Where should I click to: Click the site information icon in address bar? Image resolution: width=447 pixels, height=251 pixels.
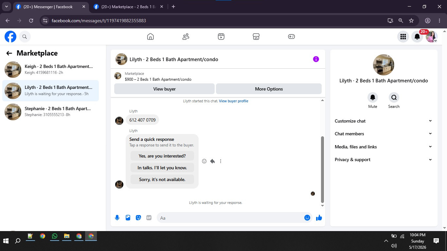pos(45,21)
